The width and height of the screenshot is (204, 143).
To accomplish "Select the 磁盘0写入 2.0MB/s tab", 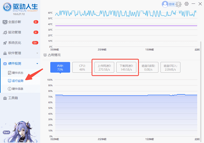I will coord(170,67).
